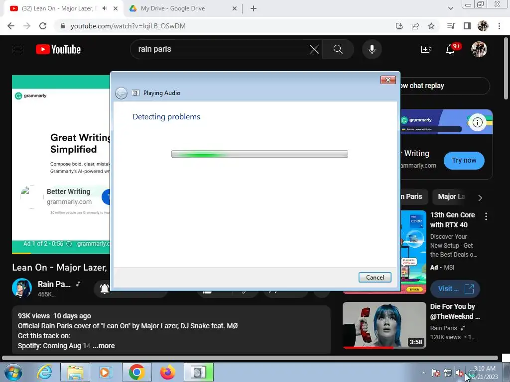Open a new Chrome tab
Screen dimensions: 510x382
254,8
